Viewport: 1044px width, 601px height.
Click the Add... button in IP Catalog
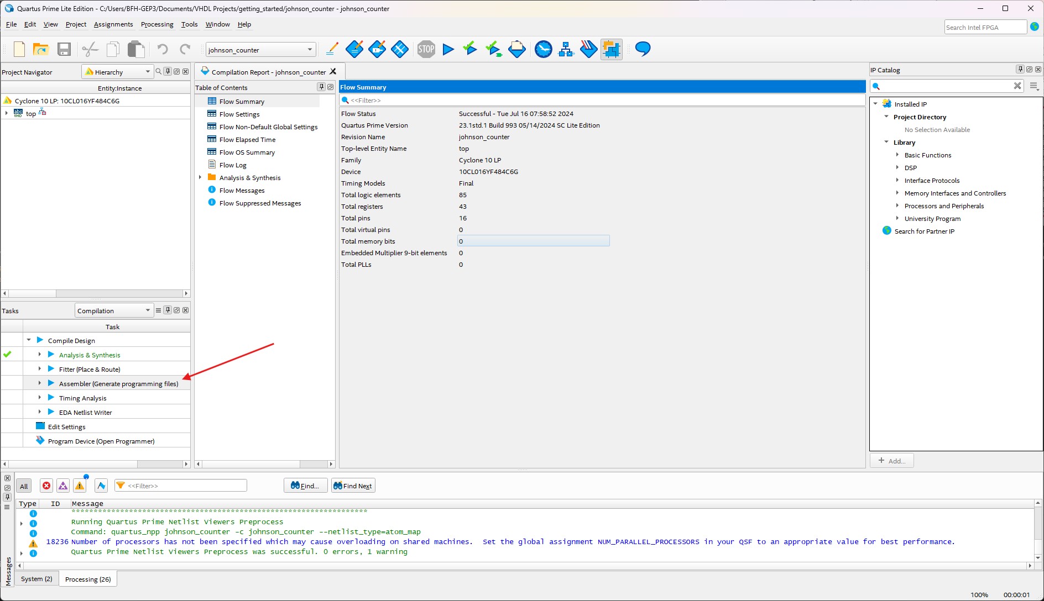pos(891,461)
